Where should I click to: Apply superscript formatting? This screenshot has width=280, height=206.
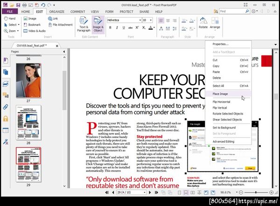point(137,27)
